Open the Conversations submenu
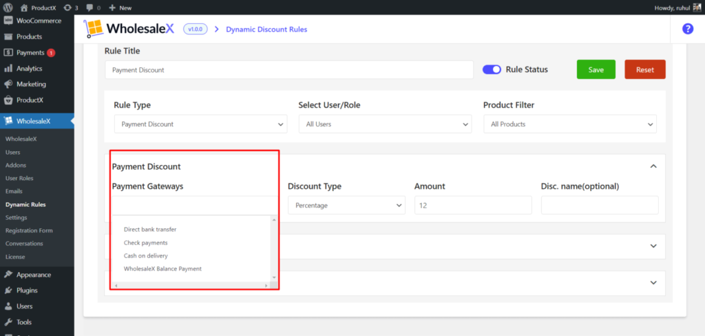 24,244
